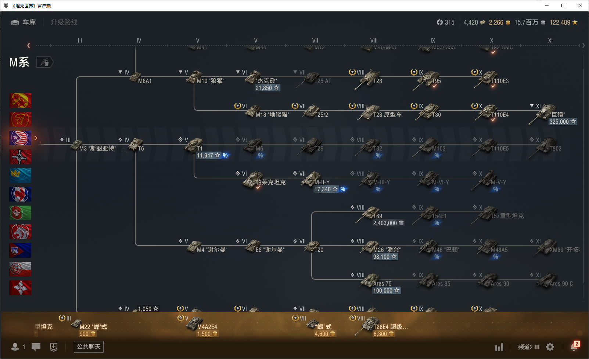
Task: Click the right arrow on tier ruler
Action: [583, 46]
